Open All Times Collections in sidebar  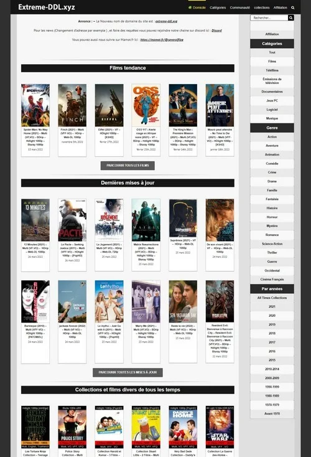pyautogui.click(x=272, y=298)
